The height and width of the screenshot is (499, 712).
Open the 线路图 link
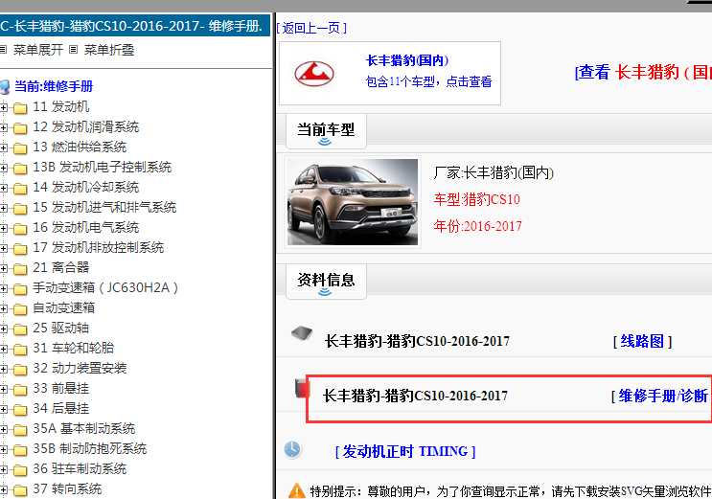[642, 341]
